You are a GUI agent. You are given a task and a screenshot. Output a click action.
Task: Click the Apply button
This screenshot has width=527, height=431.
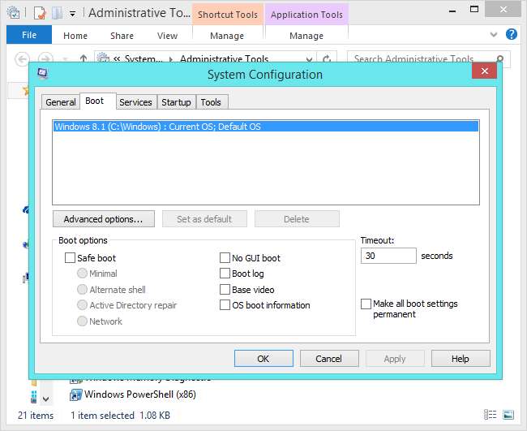click(395, 359)
